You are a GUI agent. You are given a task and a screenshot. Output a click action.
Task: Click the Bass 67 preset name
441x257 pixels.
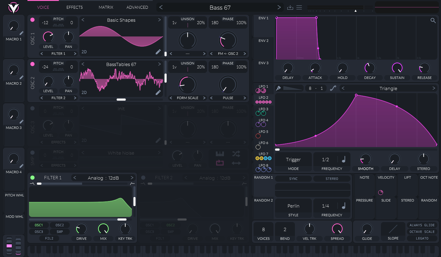[220, 8]
